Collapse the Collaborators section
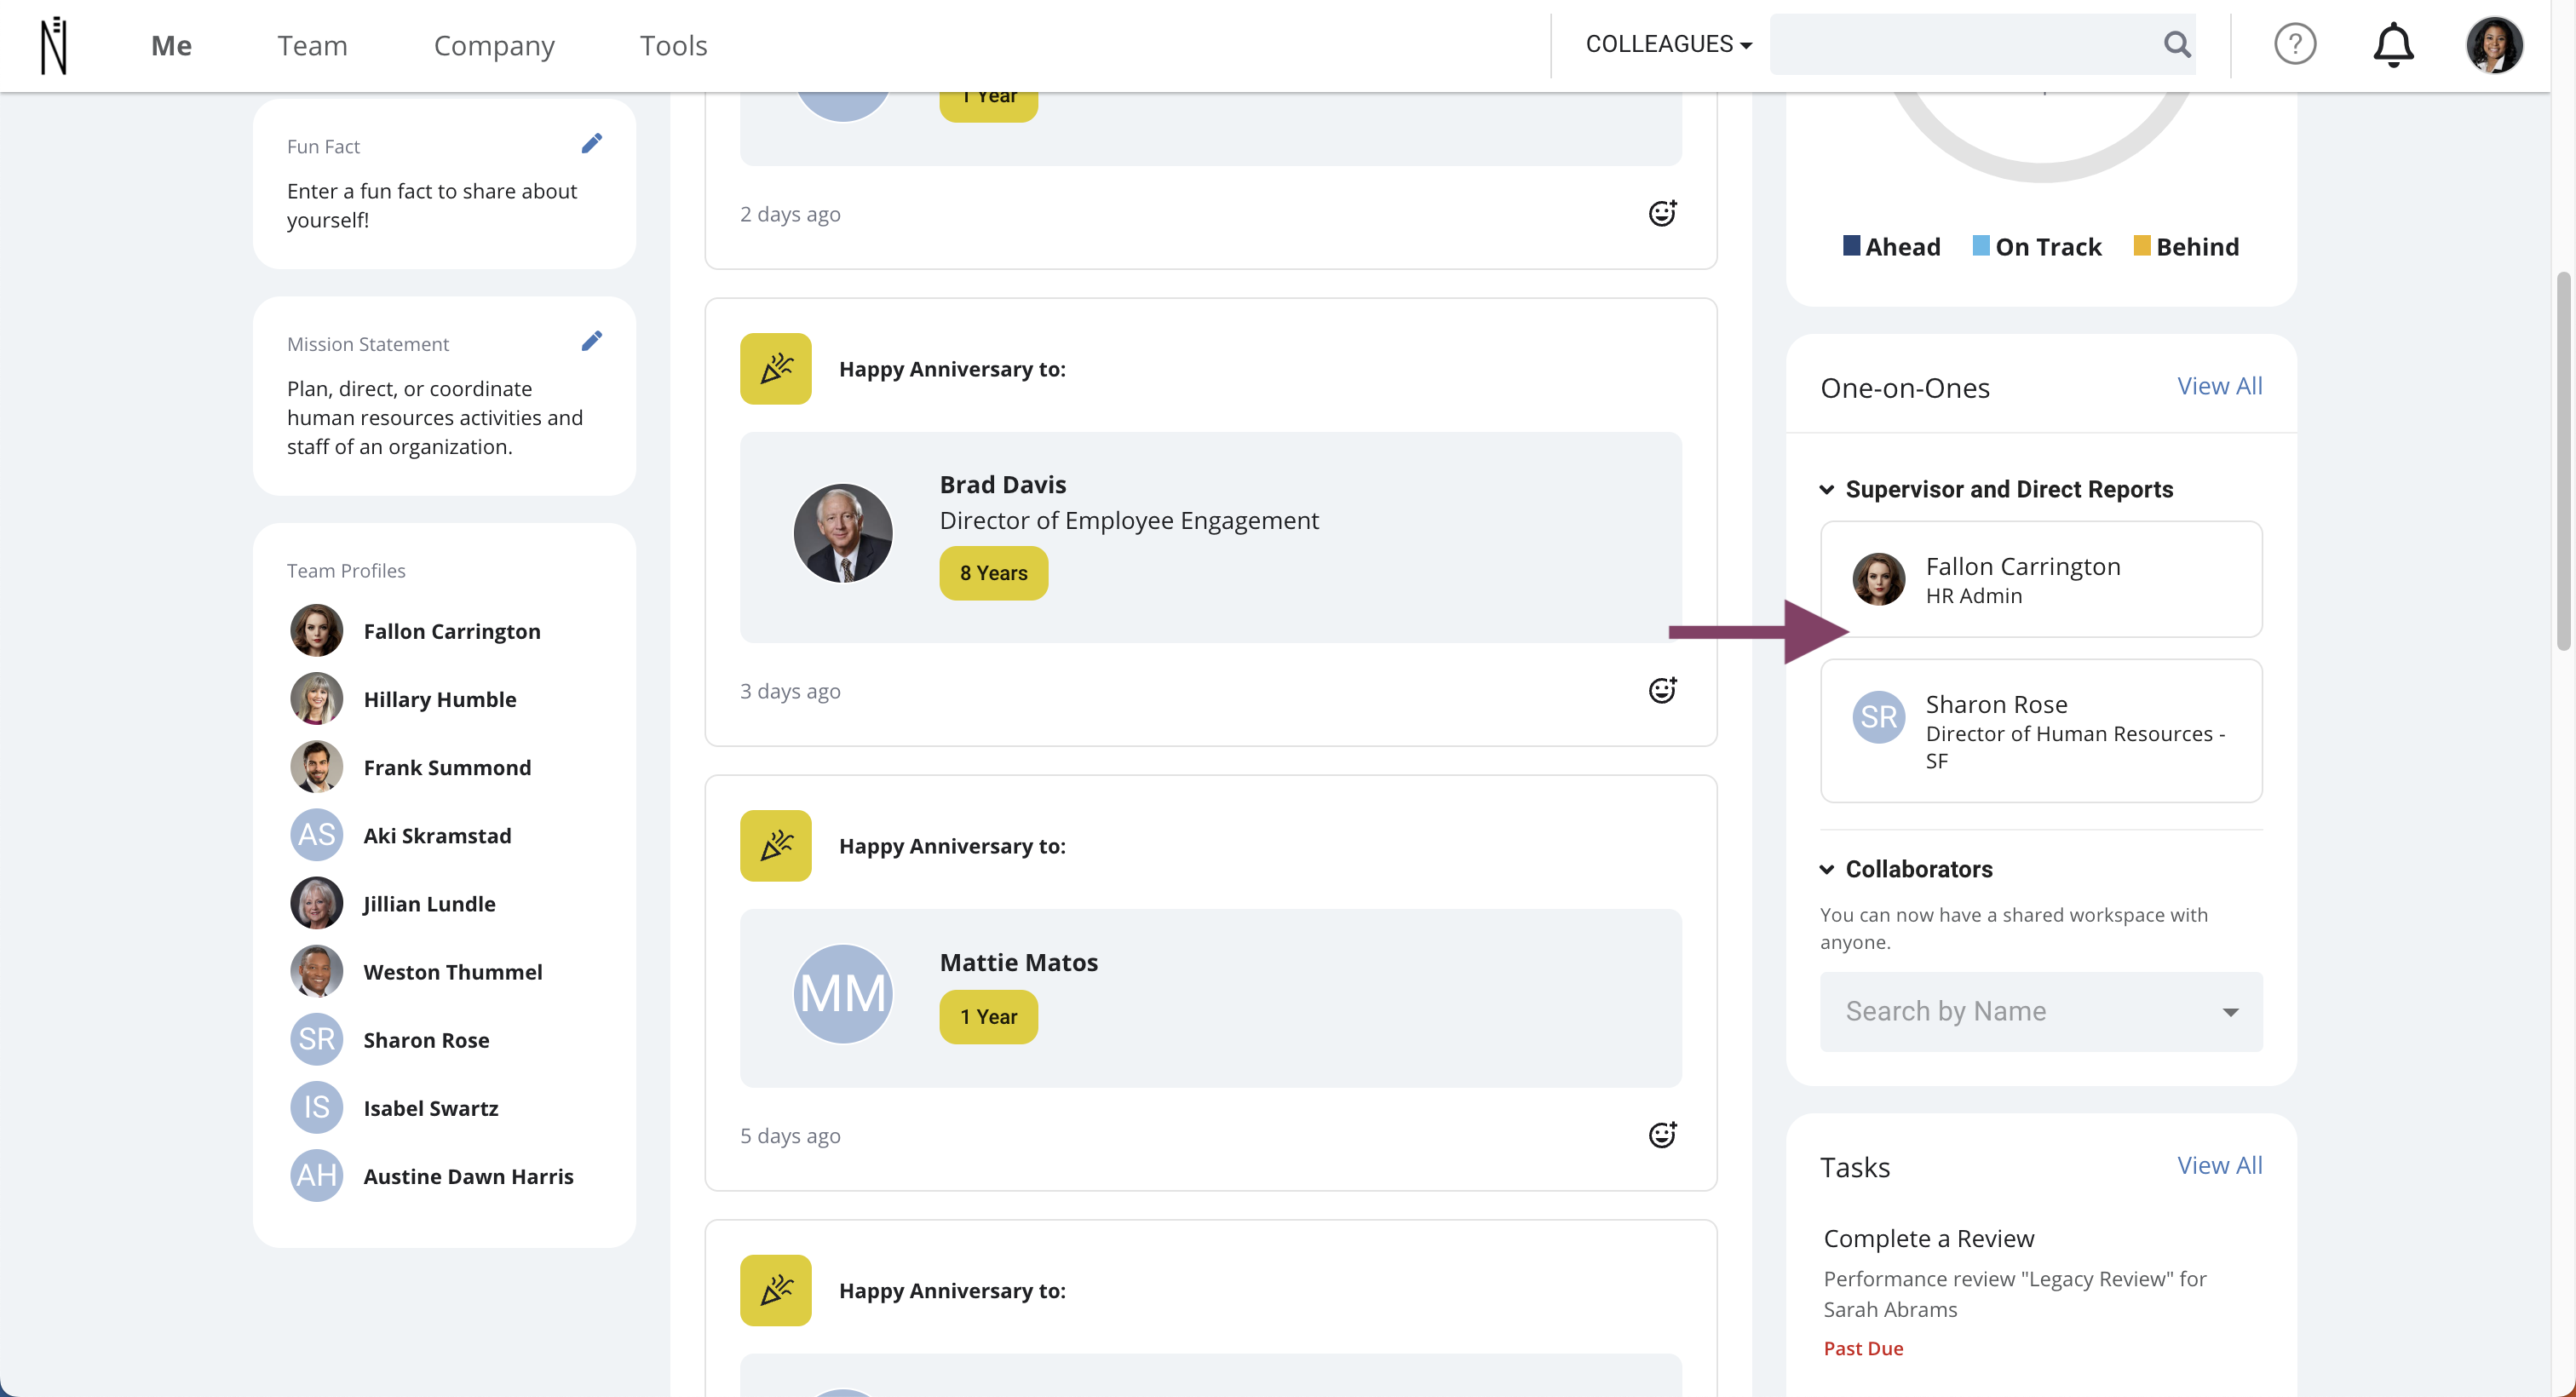 (x=1826, y=869)
